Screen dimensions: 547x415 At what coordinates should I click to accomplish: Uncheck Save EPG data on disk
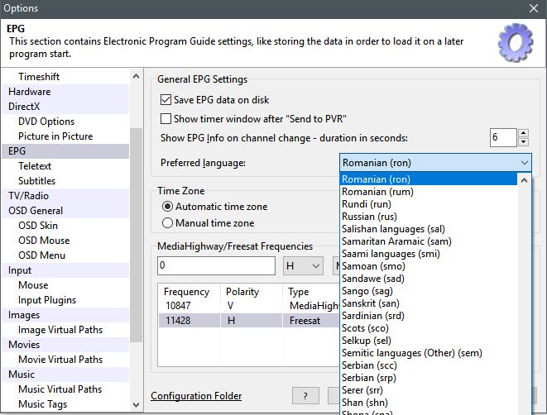pyautogui.click(x=166, y=100)
